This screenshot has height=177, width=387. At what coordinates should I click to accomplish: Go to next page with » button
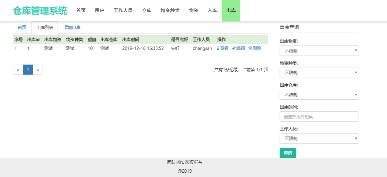pos(38,70)
